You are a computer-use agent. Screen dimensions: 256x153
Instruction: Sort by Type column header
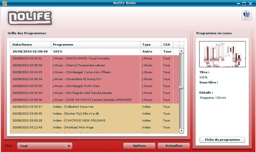pos(150,45)
